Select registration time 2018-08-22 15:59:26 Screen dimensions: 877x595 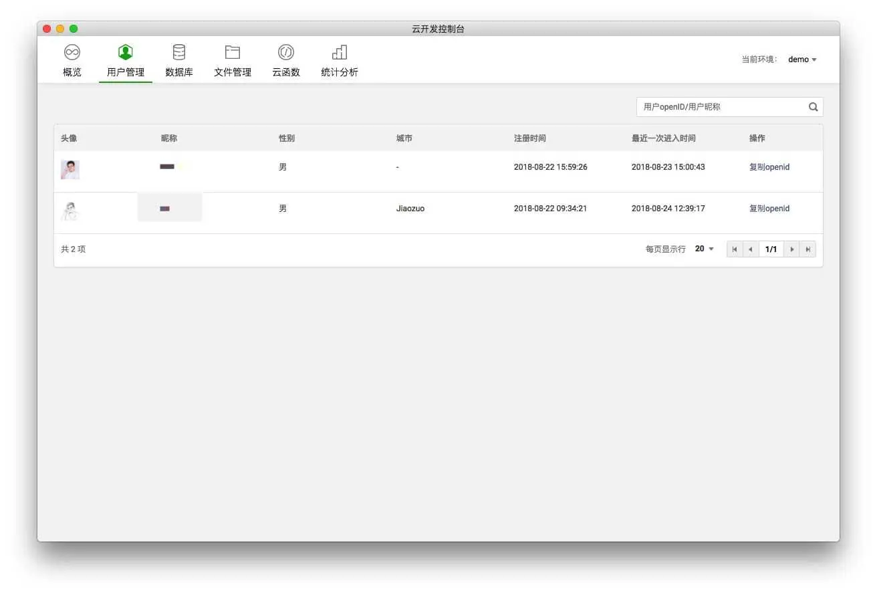[x=551, y=167]
